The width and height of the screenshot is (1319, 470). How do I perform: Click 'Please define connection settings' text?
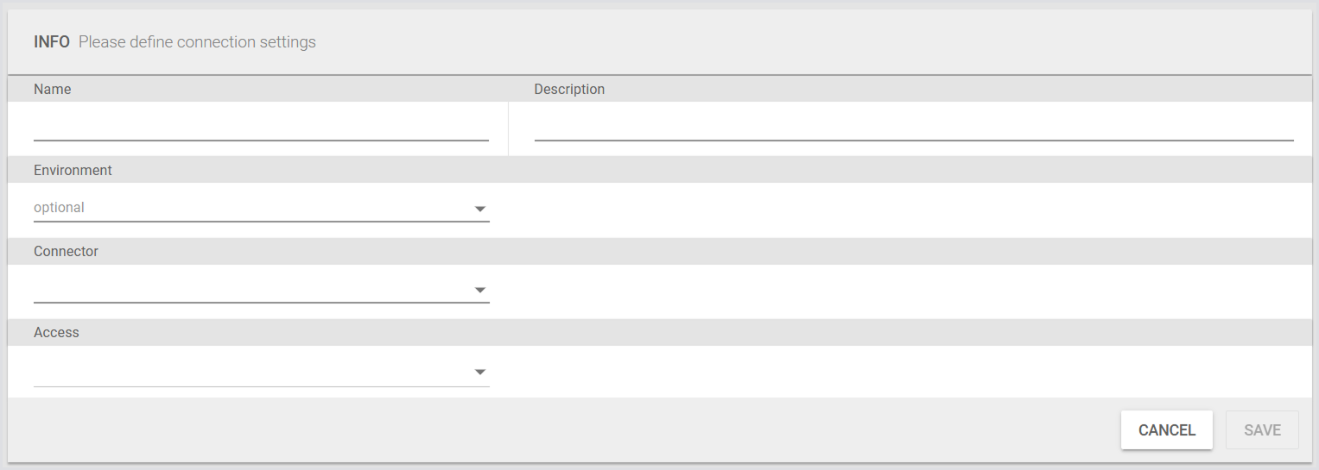point(197,42)
